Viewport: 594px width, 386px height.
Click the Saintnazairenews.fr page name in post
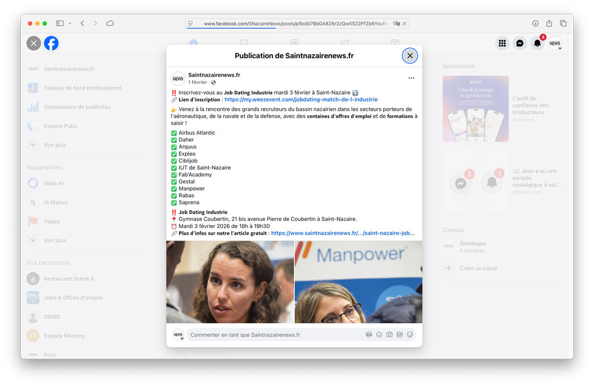click(214, 75)
